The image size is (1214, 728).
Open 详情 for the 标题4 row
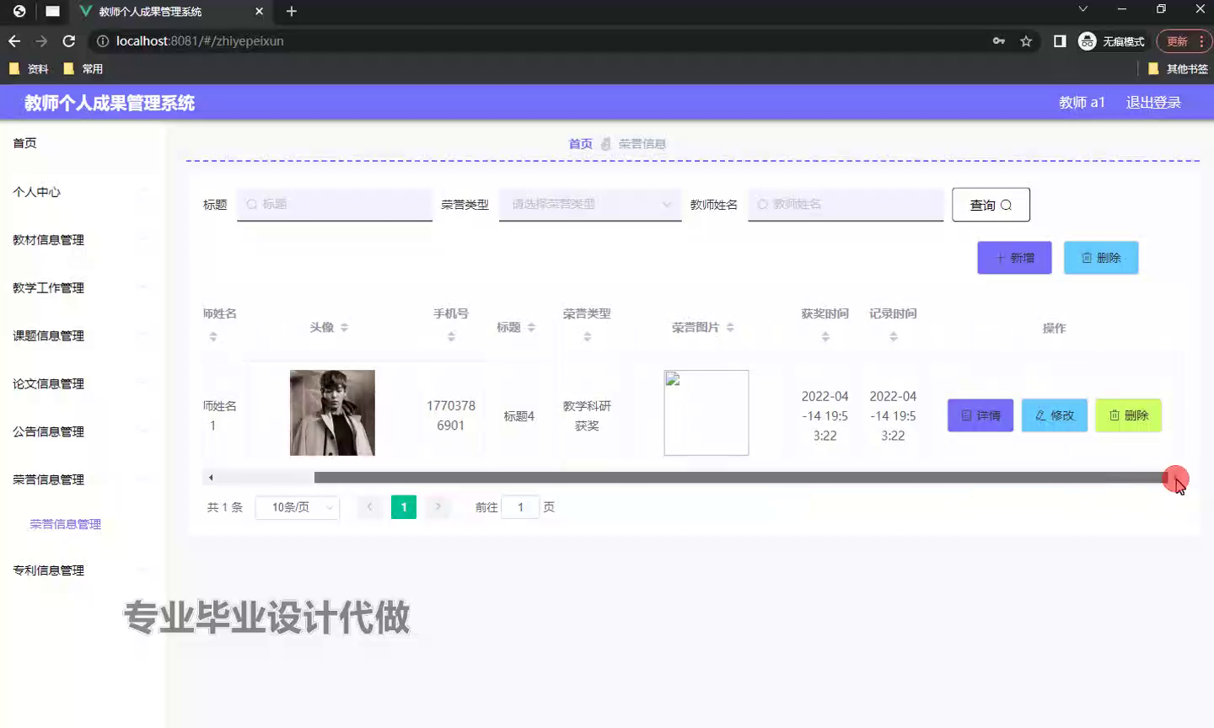980,415
